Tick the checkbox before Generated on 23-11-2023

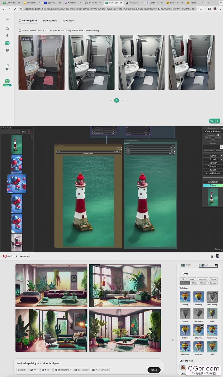(x=20, y=31)
